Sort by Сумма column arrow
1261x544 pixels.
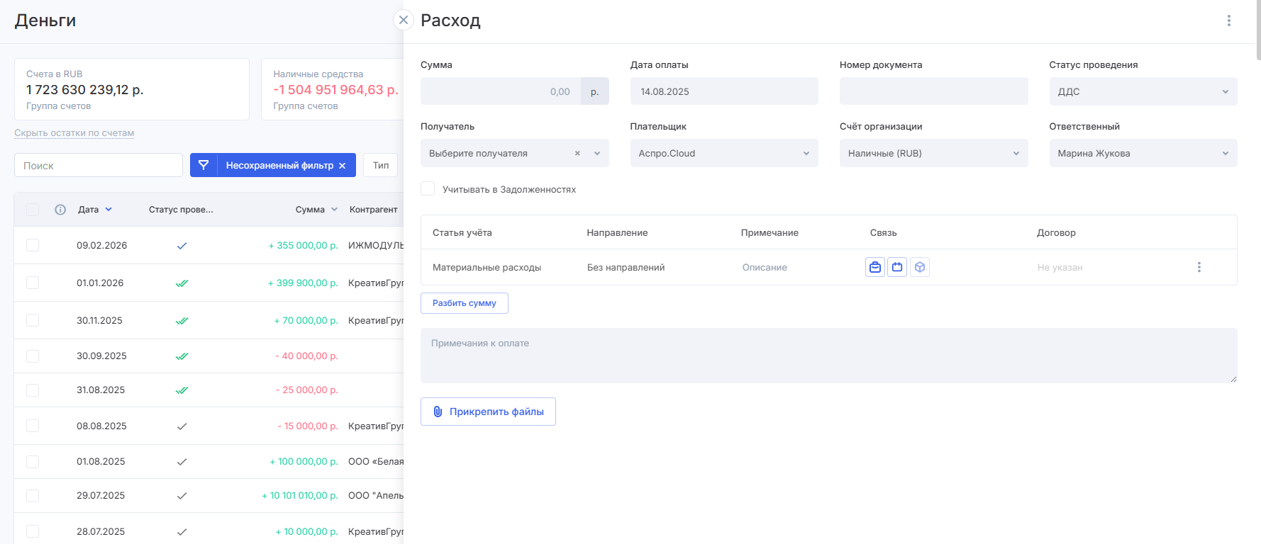coord(334,210)
